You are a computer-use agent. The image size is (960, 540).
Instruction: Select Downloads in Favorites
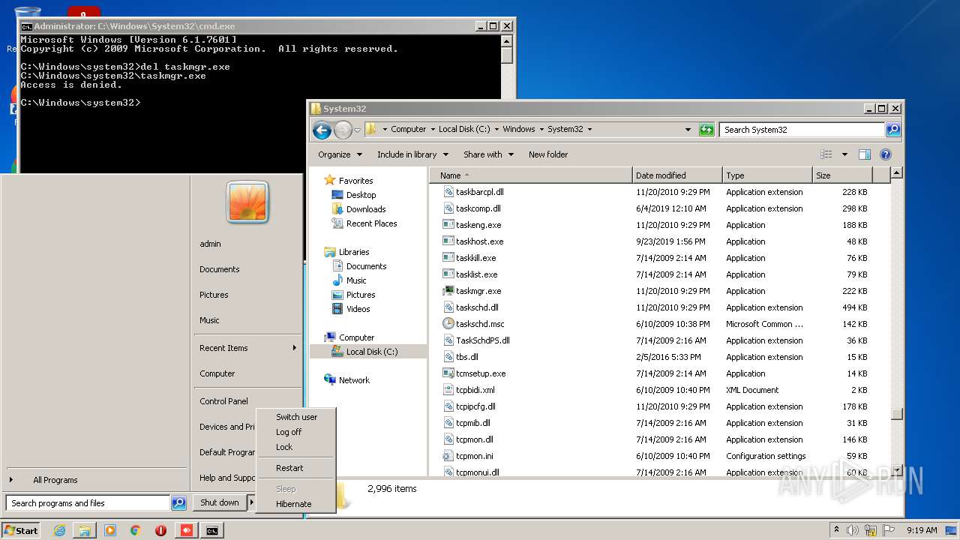point(366,209)
